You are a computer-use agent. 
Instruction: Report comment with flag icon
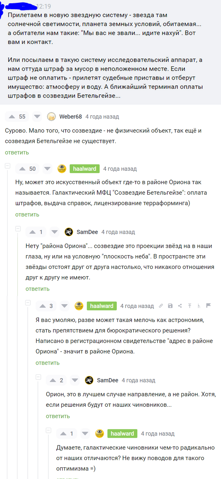point(208,306)
